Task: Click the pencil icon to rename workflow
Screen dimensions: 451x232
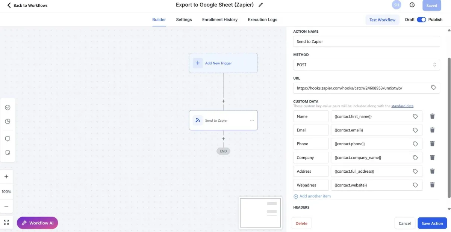Action: click(261, 5)
